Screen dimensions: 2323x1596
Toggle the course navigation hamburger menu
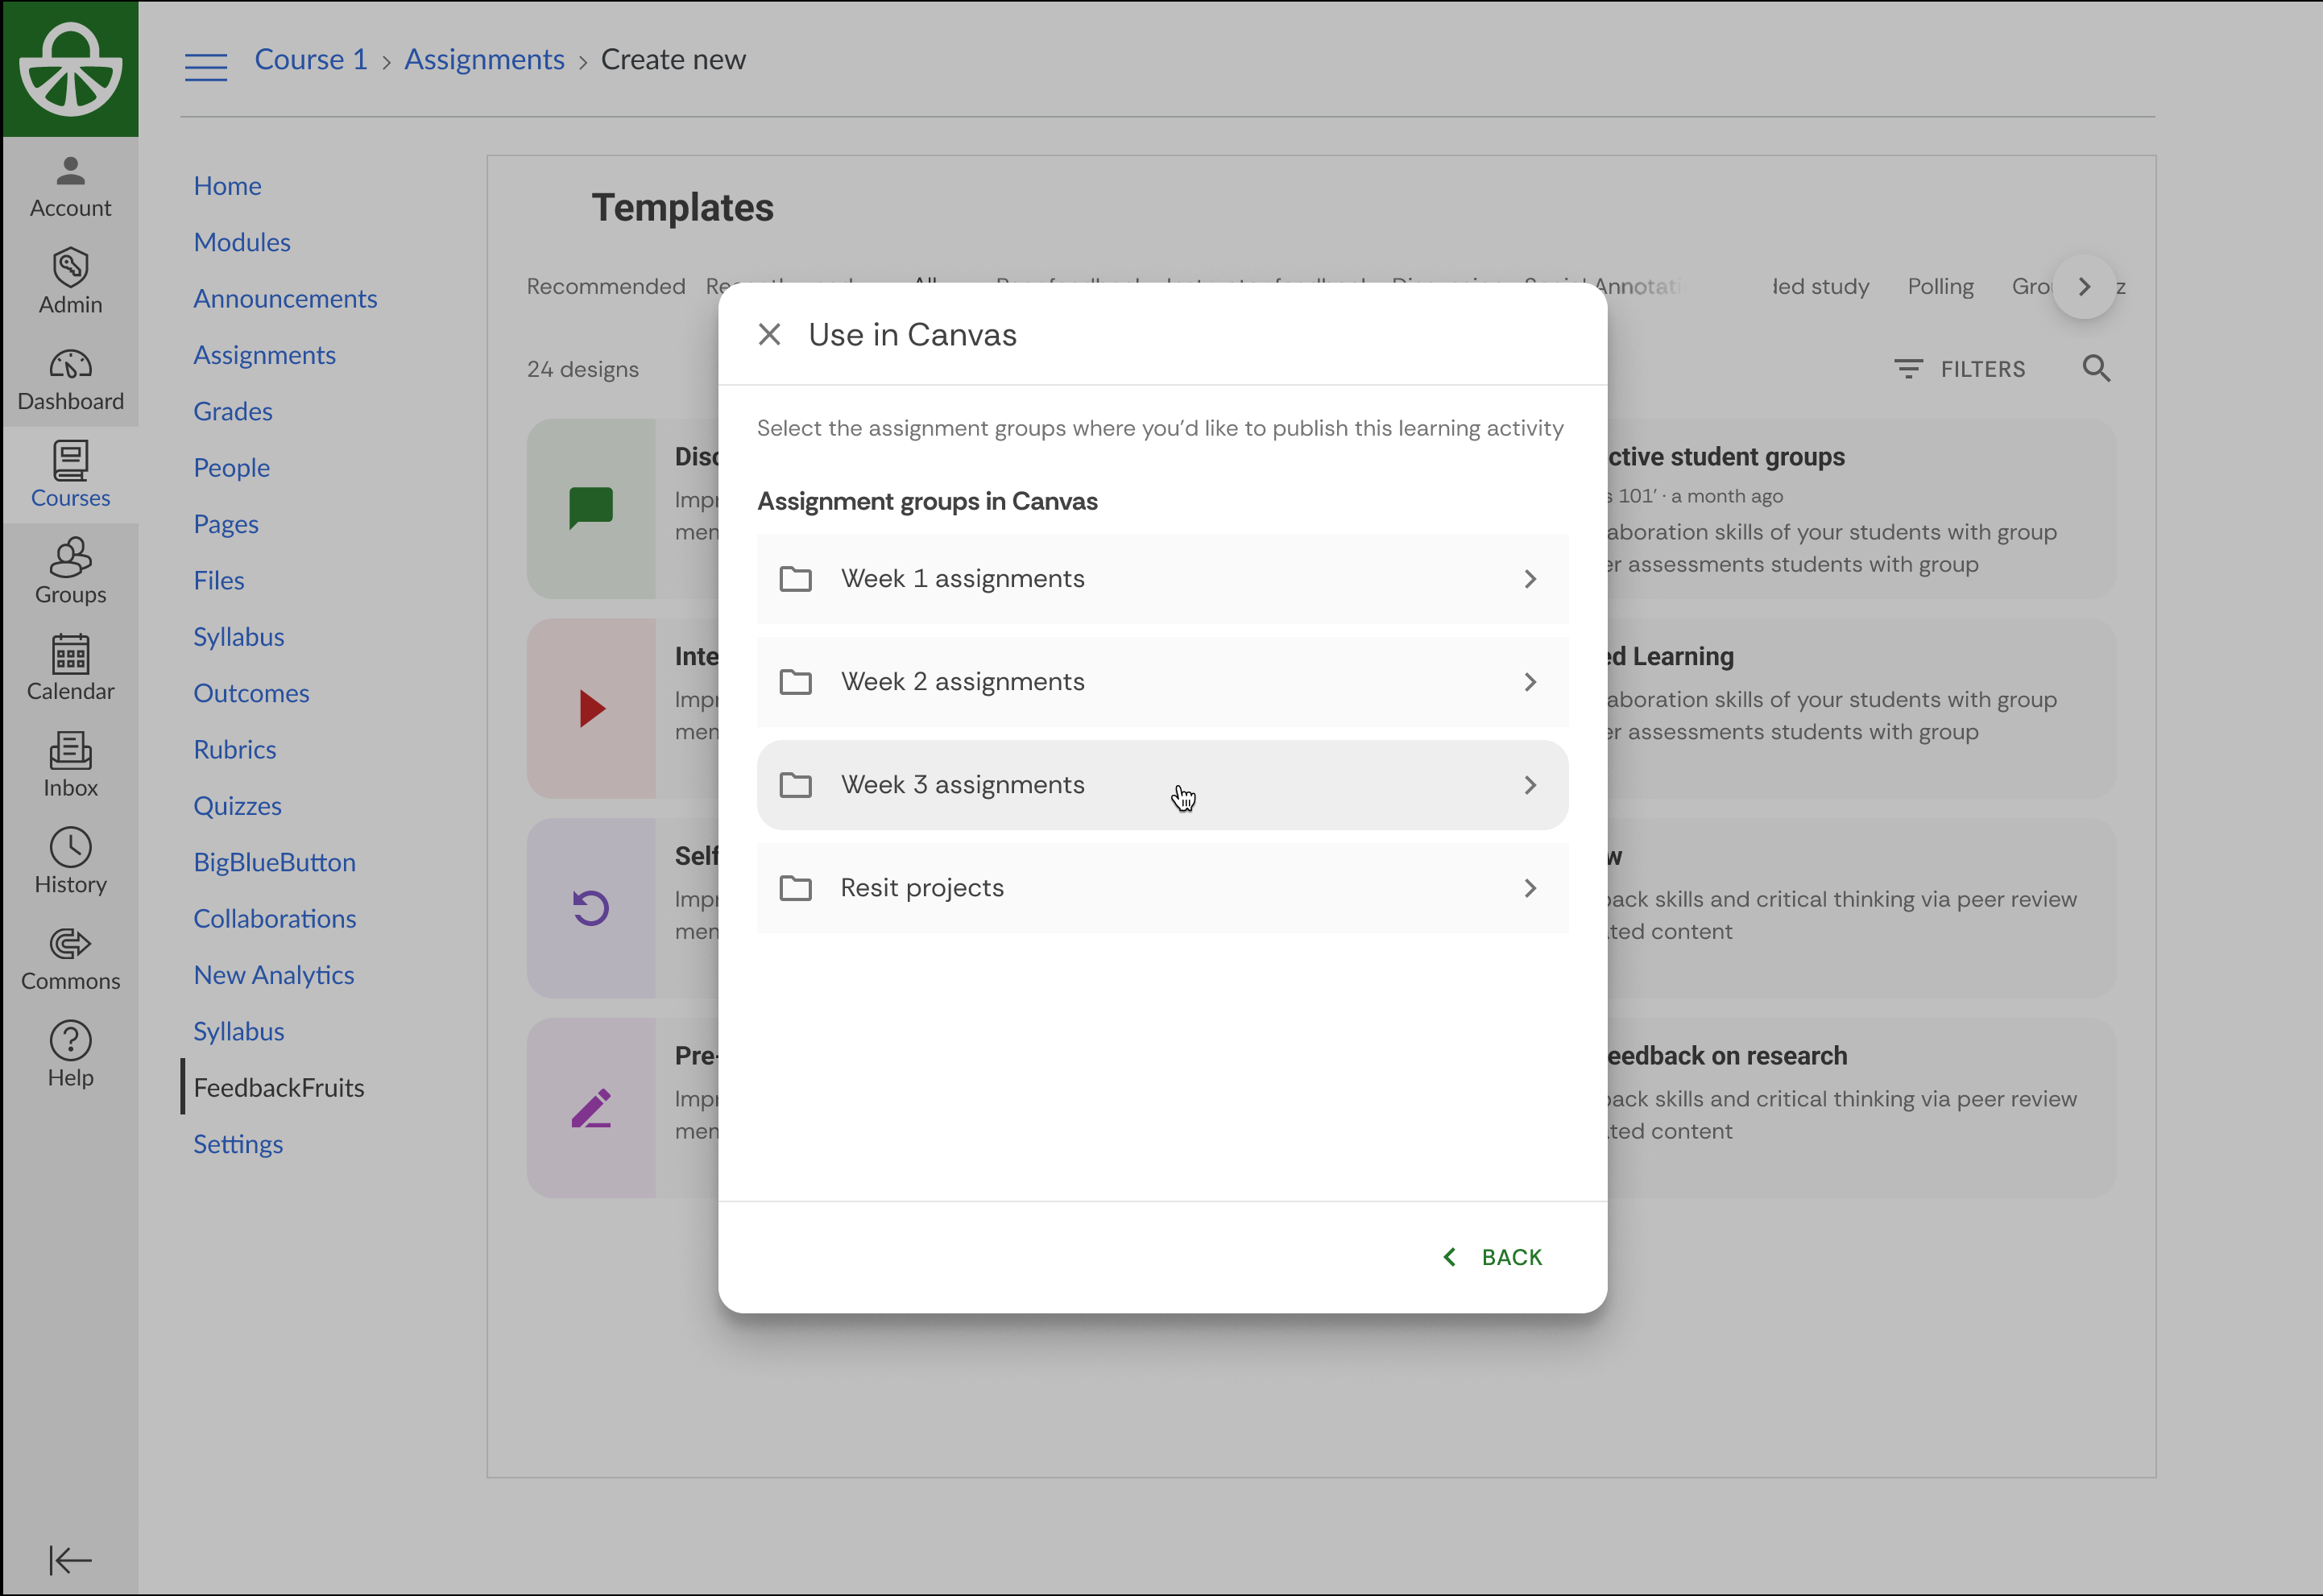click(206, 66)
